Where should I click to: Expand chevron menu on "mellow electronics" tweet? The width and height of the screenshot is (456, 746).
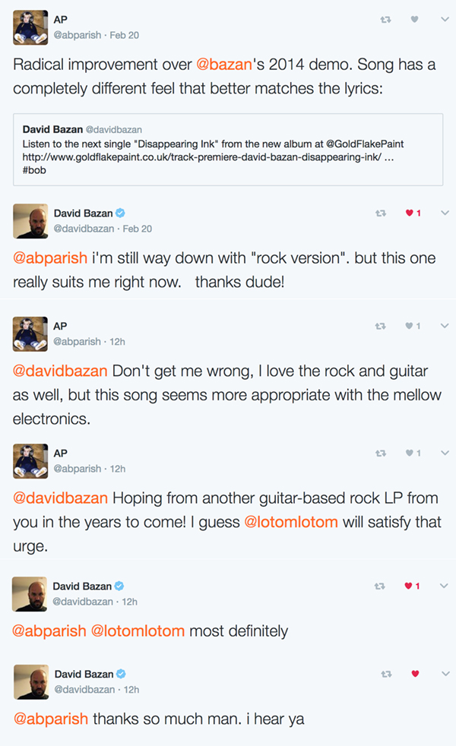(444, 326)
